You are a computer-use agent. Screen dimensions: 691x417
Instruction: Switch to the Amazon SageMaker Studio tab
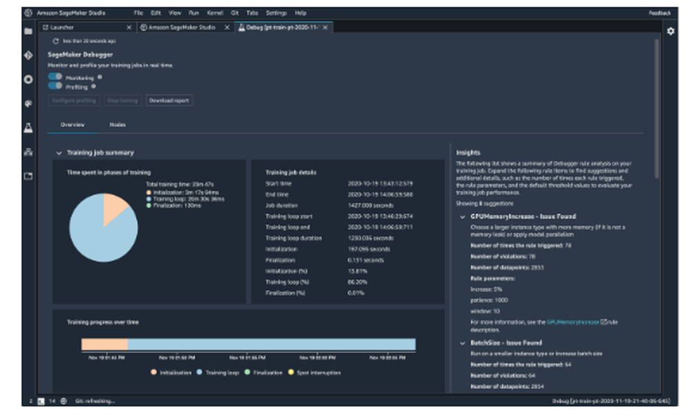coord(185,28)
